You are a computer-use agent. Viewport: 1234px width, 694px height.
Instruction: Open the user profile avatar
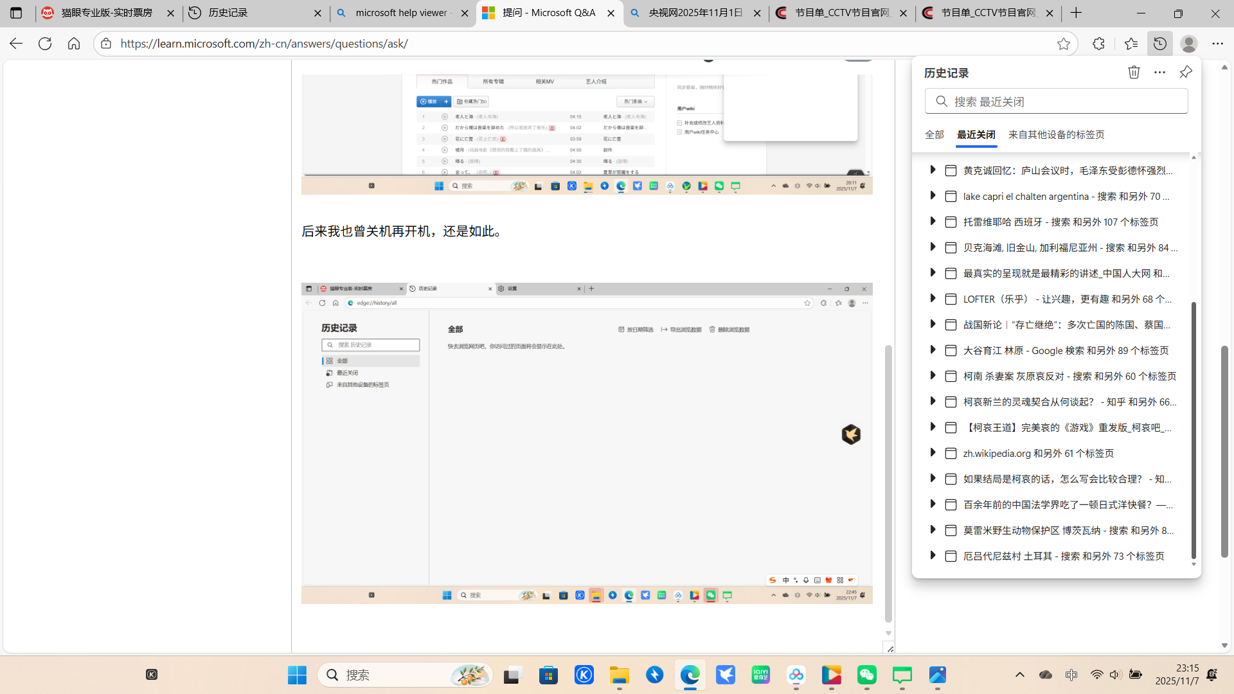[1189, 44]
